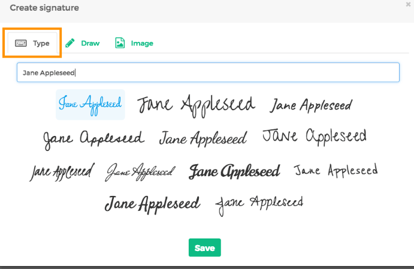Focus the Jane Appleseed name text field
Screen dimensions: 414x269
pyautogui.click(x=207, y=72)
